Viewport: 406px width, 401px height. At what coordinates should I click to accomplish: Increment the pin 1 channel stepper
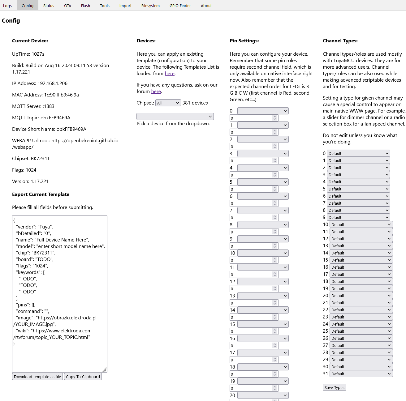click(275, 131)
